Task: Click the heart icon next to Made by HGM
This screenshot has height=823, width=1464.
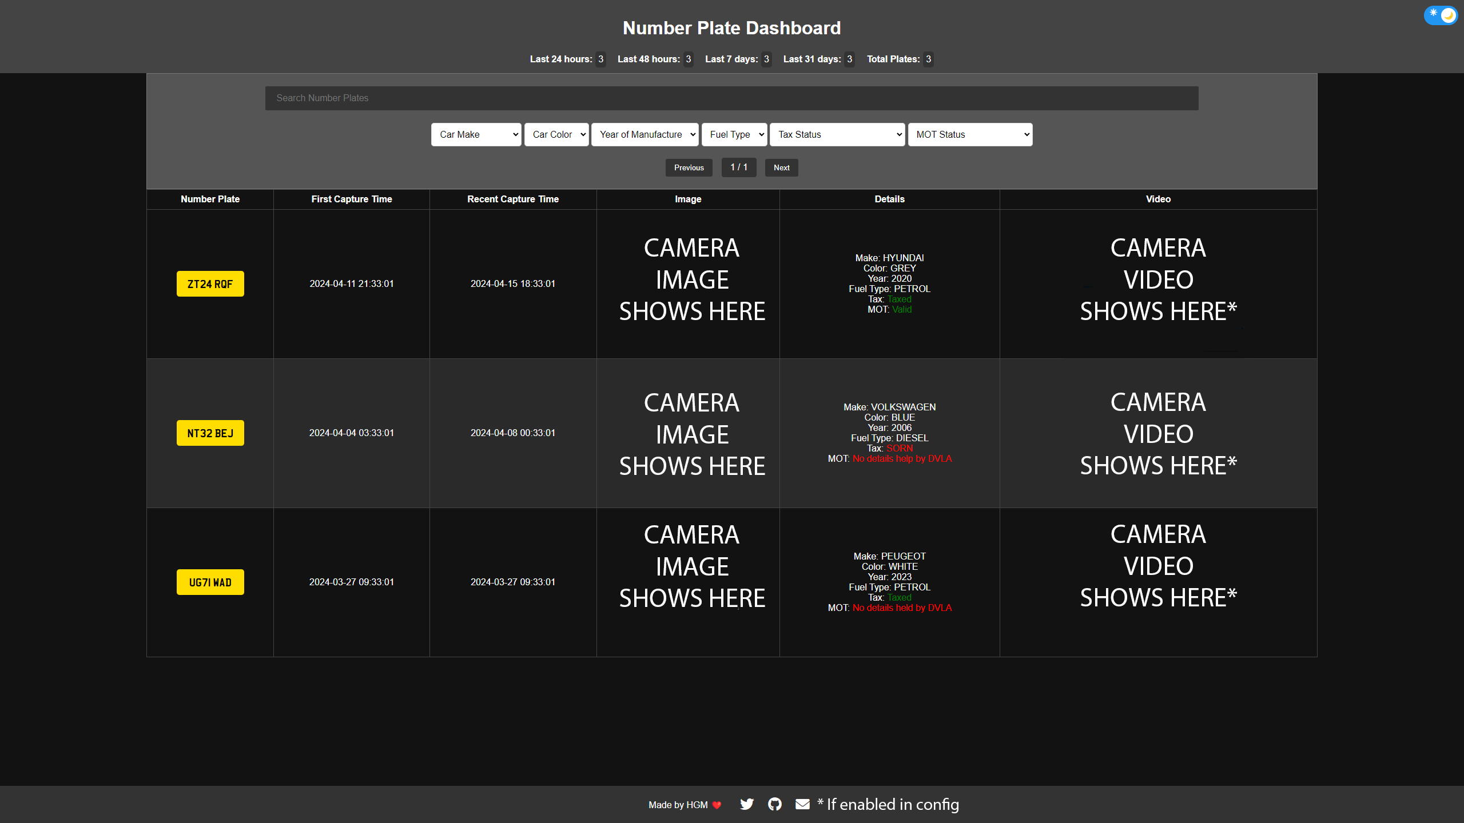Action: (x=717, y=805)
